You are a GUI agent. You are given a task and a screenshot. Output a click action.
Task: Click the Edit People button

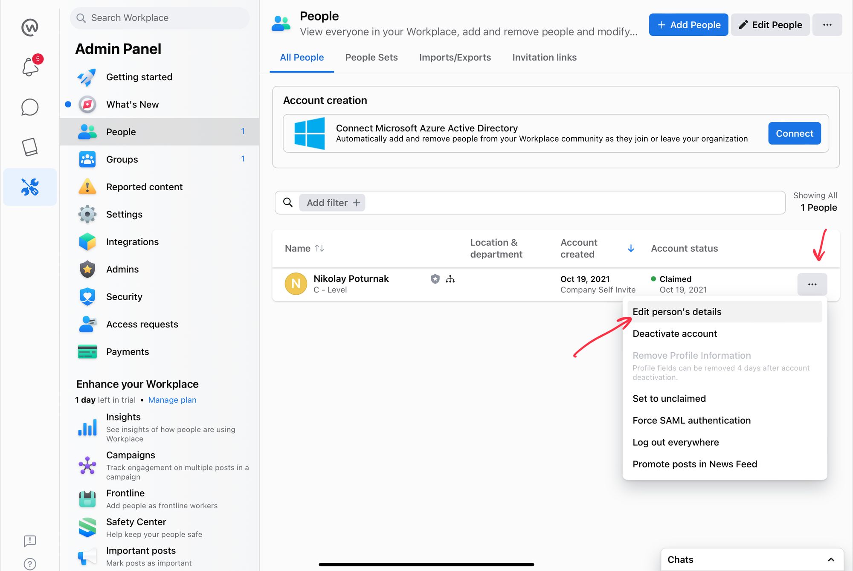click(770, 25)
